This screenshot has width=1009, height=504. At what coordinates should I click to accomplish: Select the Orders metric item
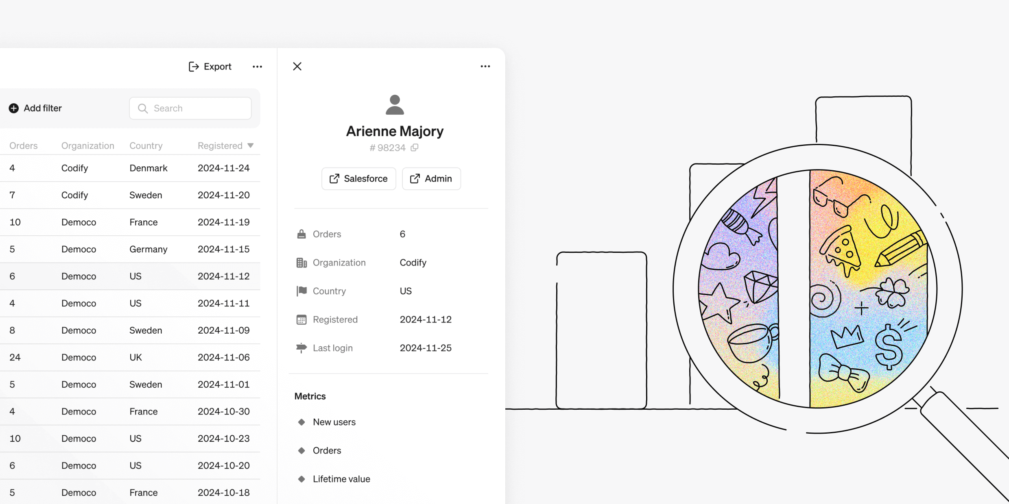[x=327, y=450]
